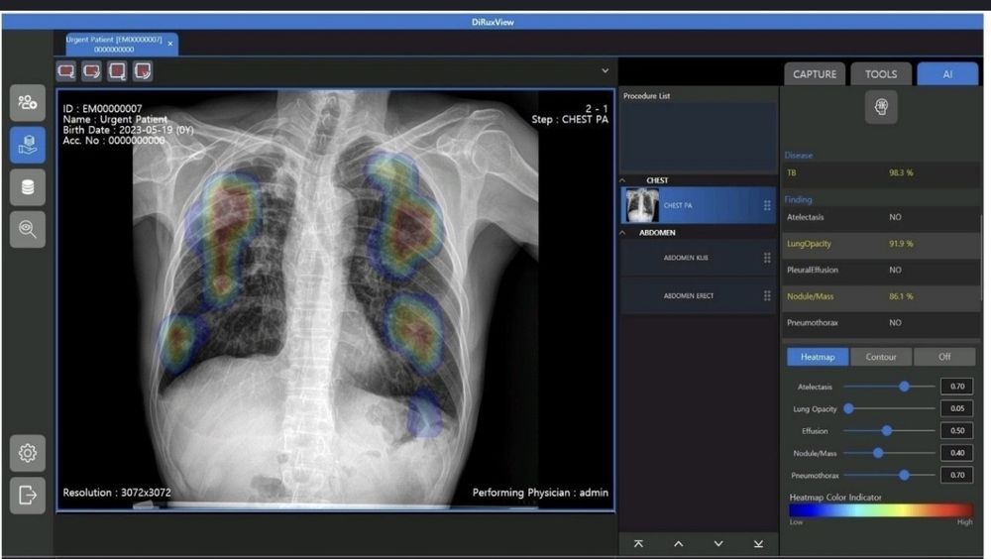This screenshot has width=991, height=559.
Task: Click the Pneumothorax value field 0.70
Action: click(x=957, y=475)
